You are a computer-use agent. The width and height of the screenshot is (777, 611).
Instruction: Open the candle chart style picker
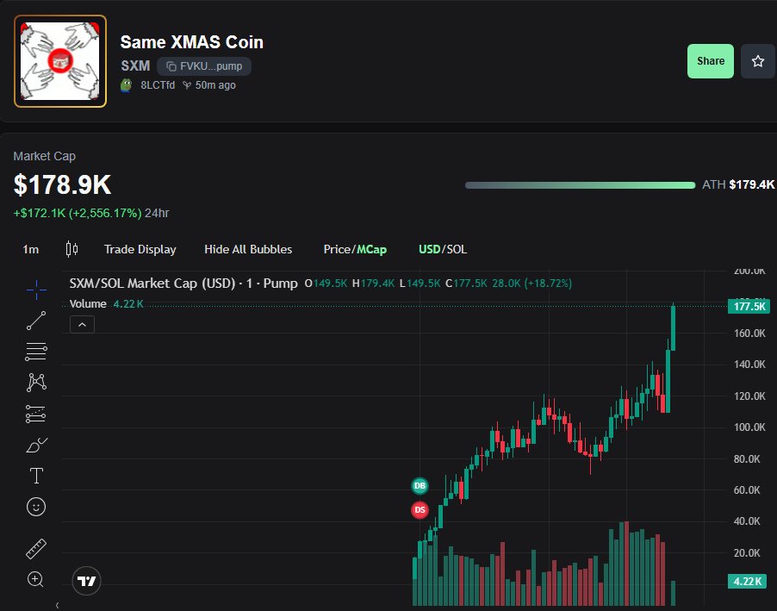72,249
